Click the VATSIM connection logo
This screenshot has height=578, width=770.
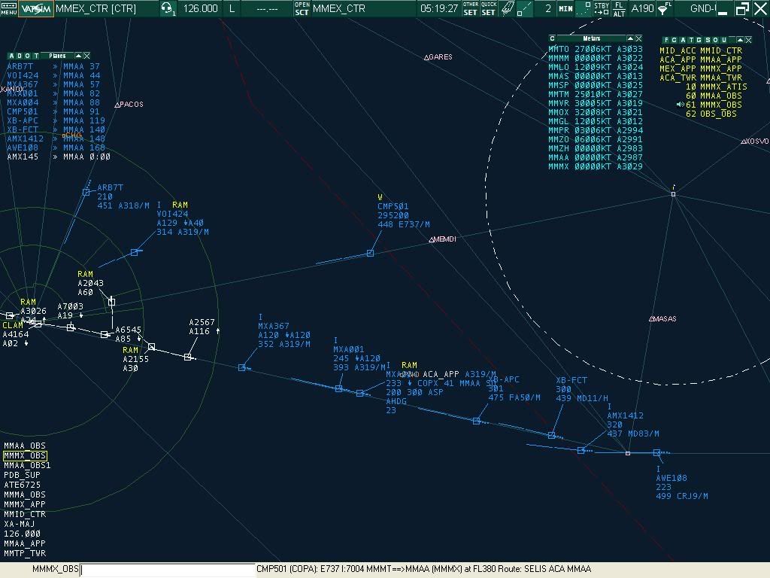tap(35, 8)
